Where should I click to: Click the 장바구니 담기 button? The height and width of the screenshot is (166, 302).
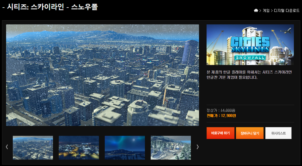(250, 133)
